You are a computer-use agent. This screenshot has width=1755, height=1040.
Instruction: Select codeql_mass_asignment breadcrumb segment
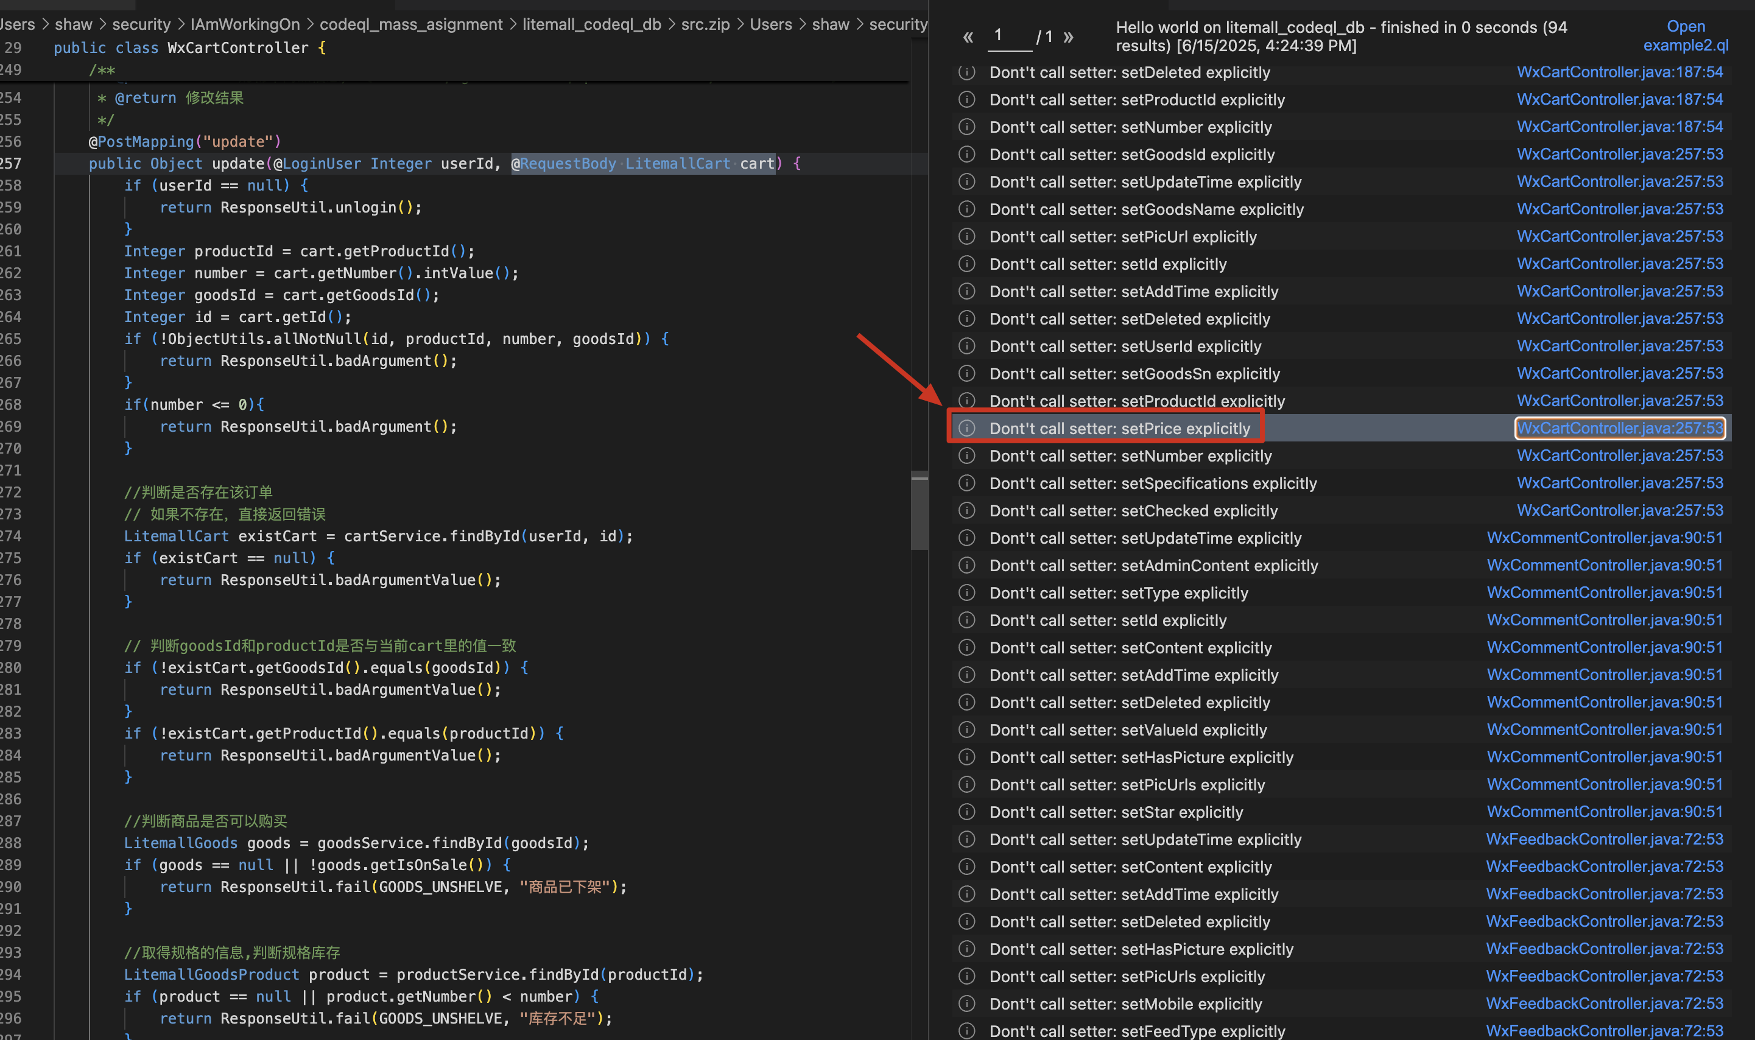pyautogui.click(x=410, y=24)
